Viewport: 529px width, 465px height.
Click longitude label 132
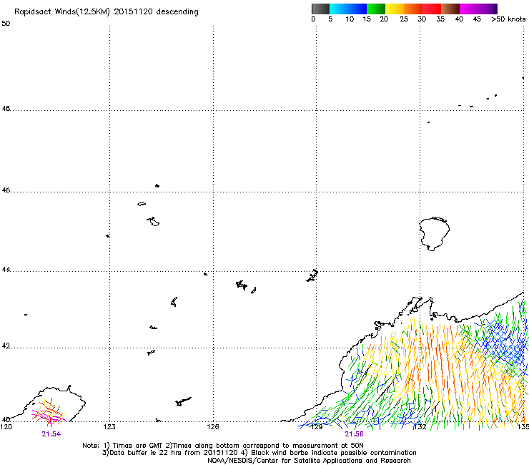(420, 426)
